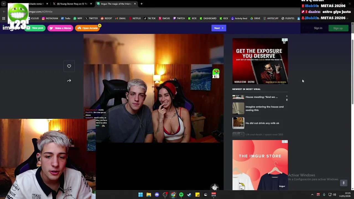354x199 pixels.
Task: Go back with the browser back arrow
Action: [x=4, y=12]
